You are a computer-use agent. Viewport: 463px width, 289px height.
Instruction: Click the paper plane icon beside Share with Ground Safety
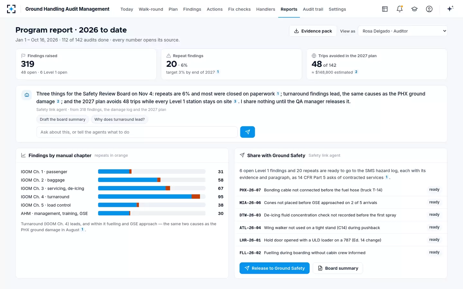pyautogui.click(x=242, y=155)
